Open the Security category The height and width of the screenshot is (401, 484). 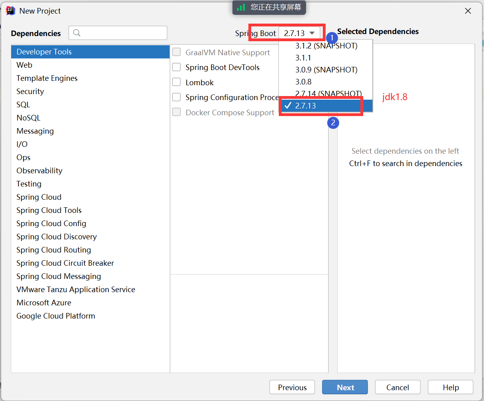point(90,91)
